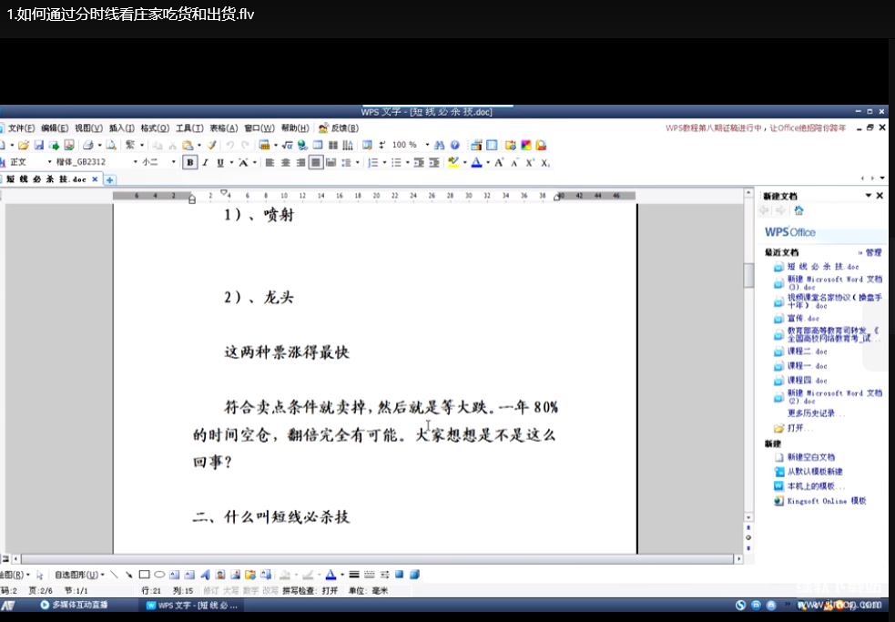Open Help question-mark icon
The width and height of the screenshot is (895, 622).
click(455, 145)
